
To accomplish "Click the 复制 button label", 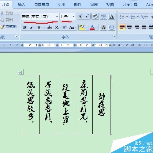I will click(x=9, y=20).
